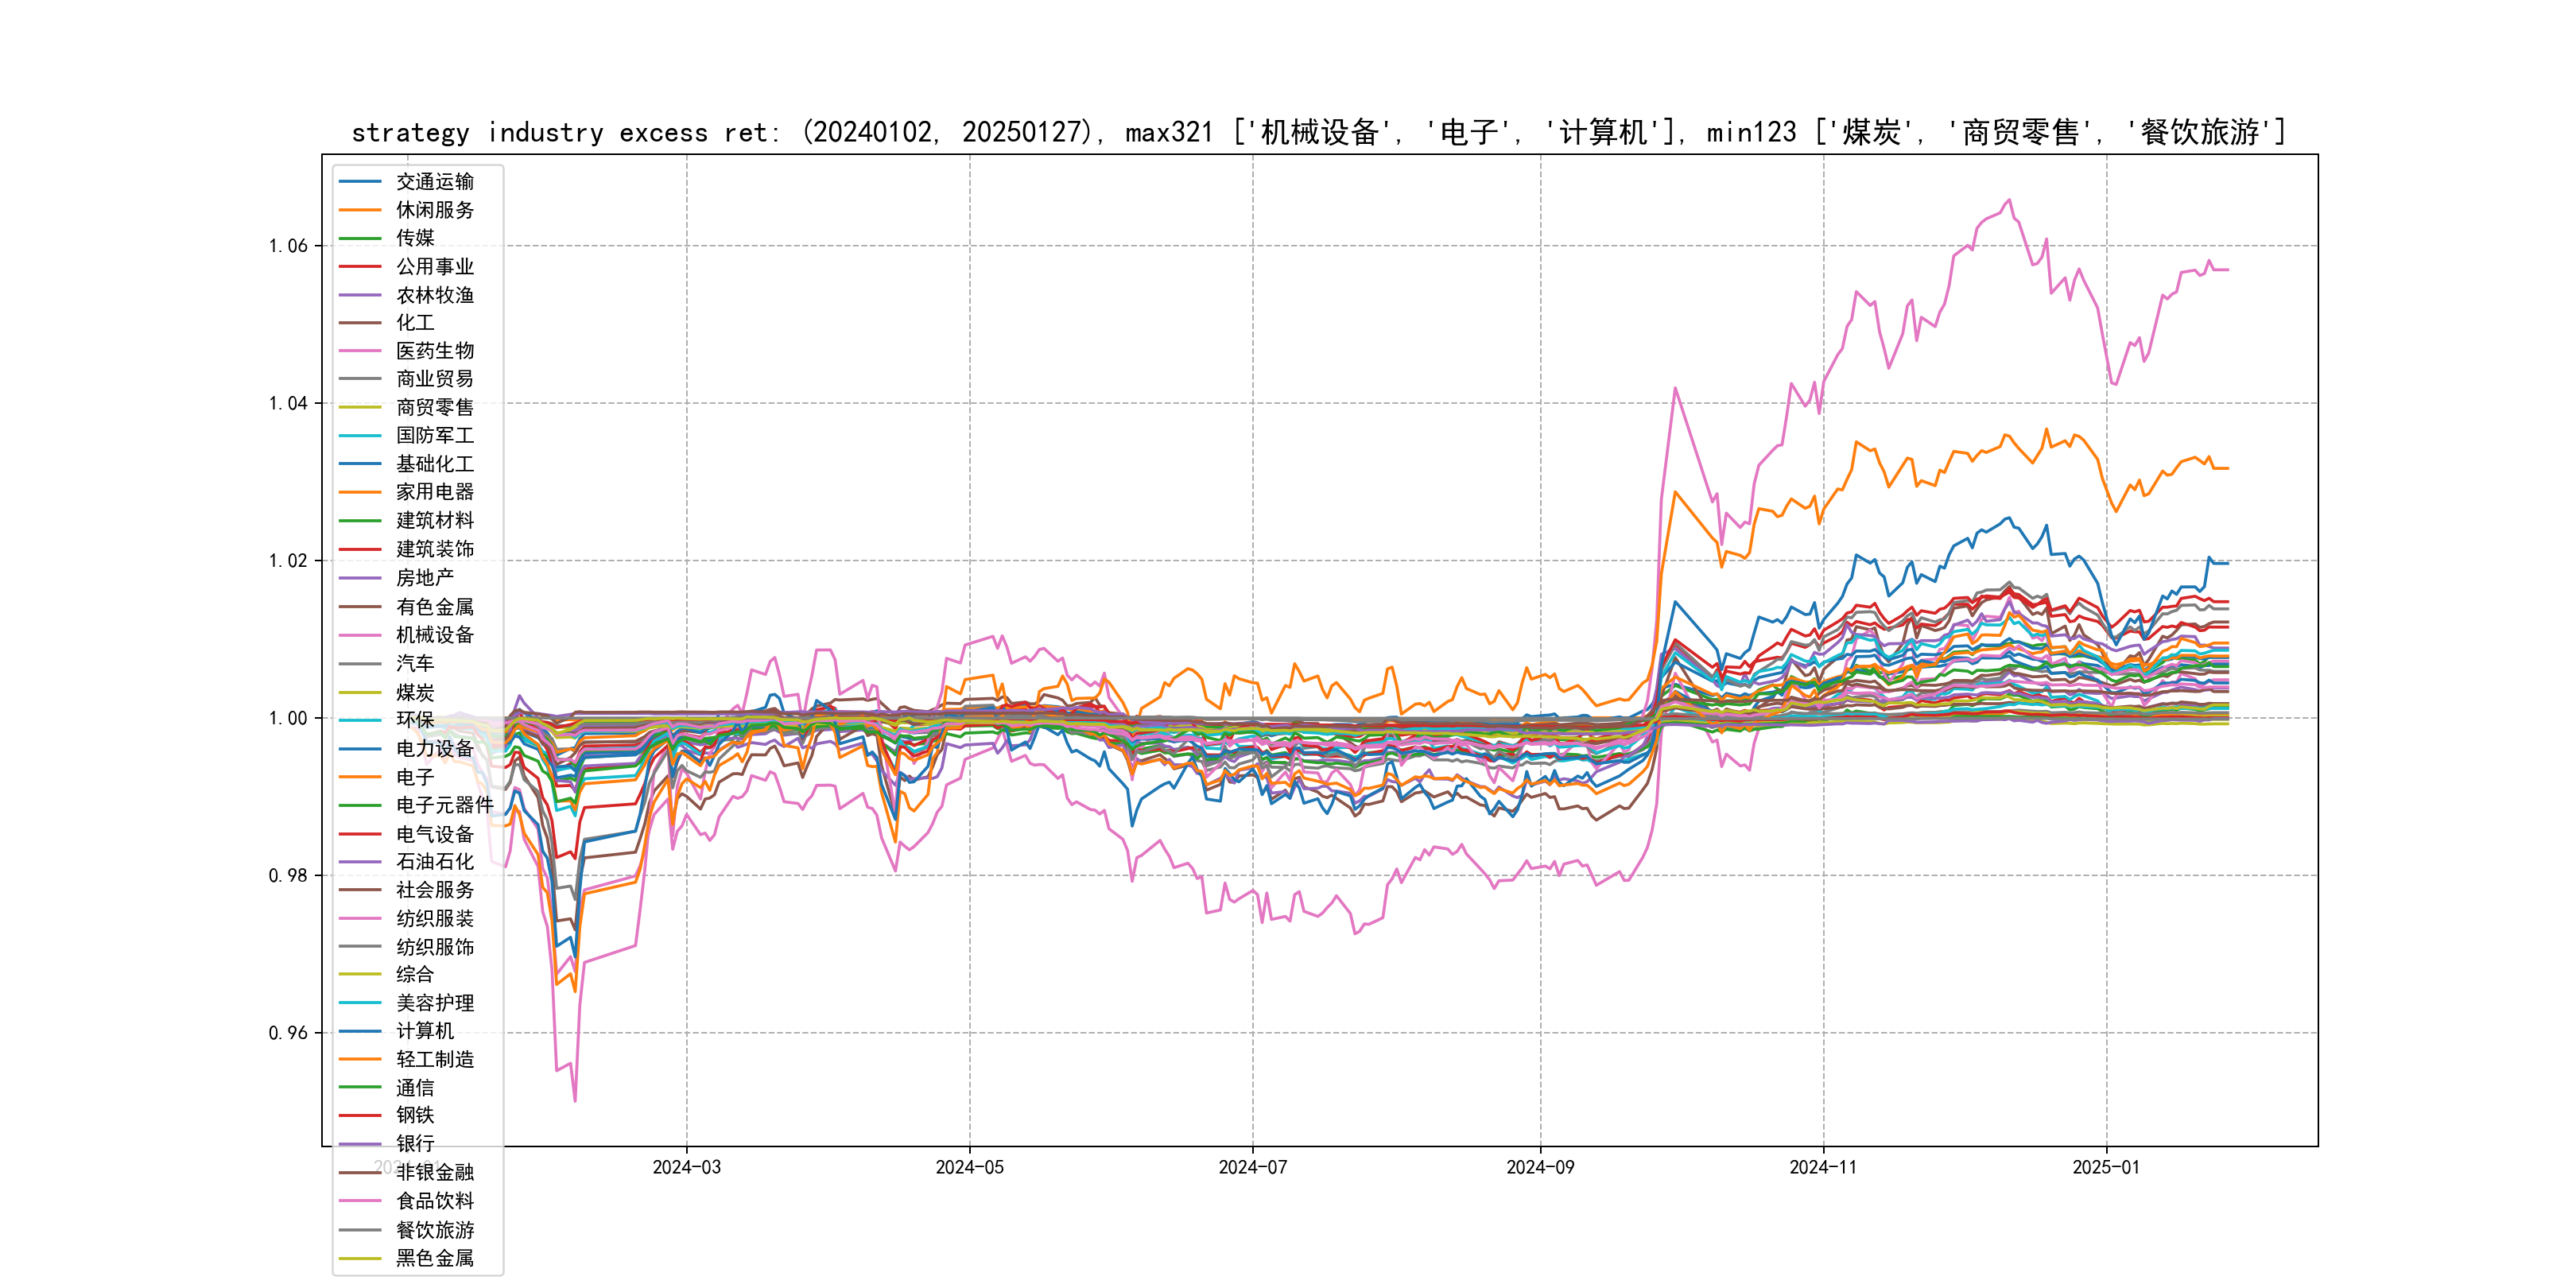Click the 1.00 y-axis tick label
Viewport: 2576px width, 1288px height.
(288, 718)
